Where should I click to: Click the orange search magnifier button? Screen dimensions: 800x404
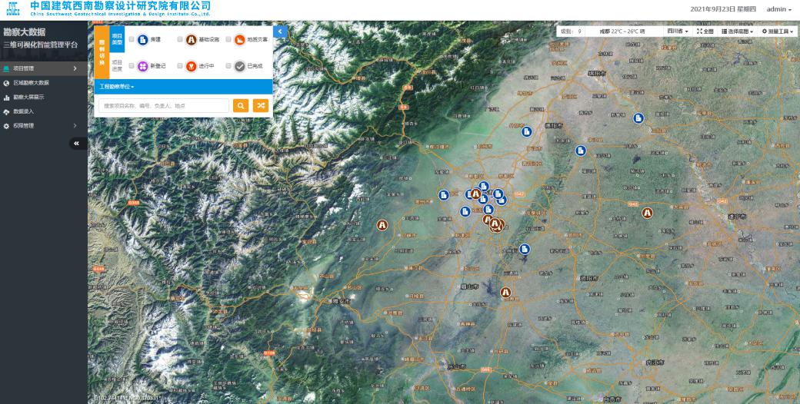point(241,106)
